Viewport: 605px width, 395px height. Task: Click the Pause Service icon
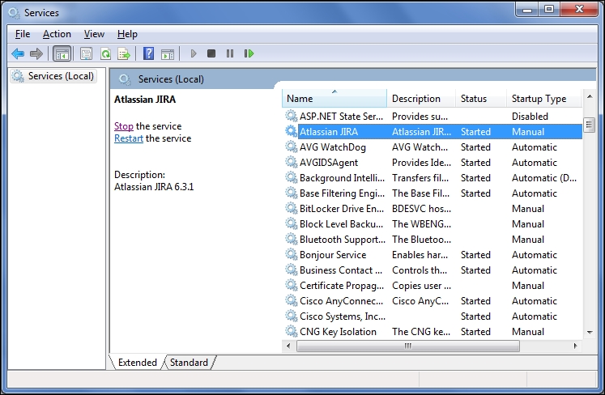pos(230,53)
